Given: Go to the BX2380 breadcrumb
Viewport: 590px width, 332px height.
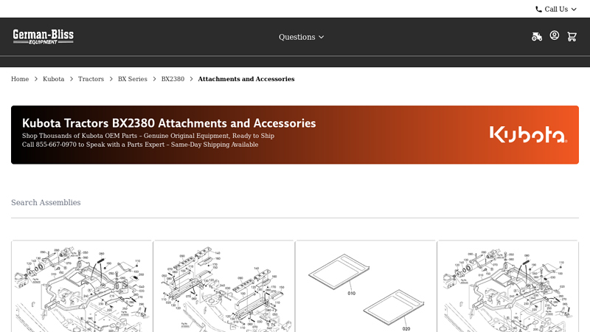Looking at the screenshot, I should point(173,79).
